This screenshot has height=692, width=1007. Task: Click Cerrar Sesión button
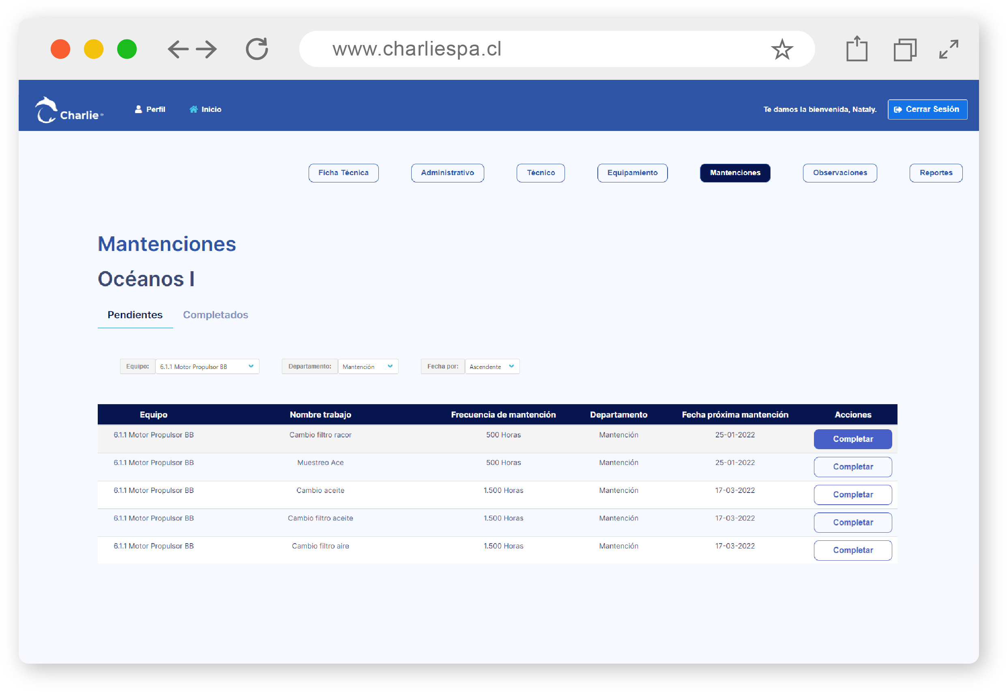(927, 109)
